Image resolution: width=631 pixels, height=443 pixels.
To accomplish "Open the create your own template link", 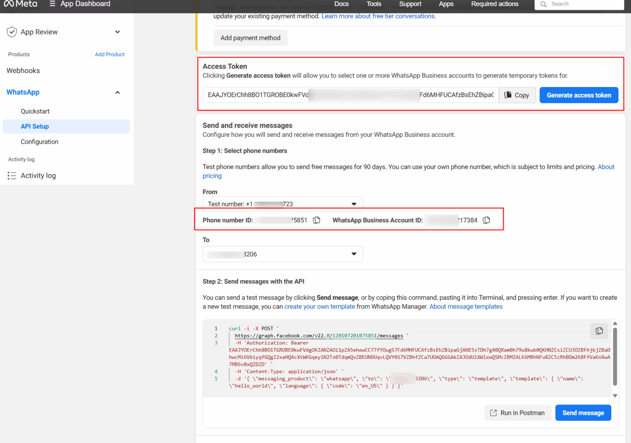I will (320, 306).
